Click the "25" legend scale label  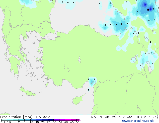coord(49,122)
